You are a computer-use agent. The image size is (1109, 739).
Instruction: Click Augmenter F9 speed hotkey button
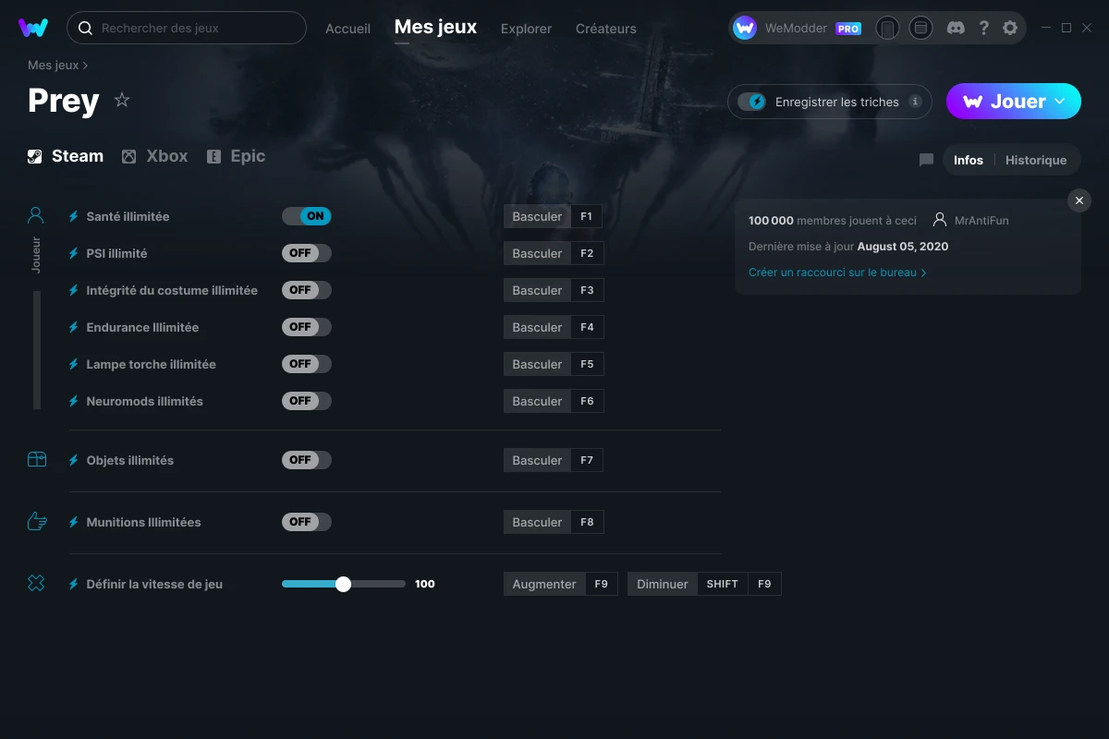coord(560,584)
